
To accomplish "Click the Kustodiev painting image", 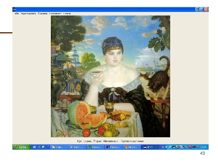I will tap(111, 76).
